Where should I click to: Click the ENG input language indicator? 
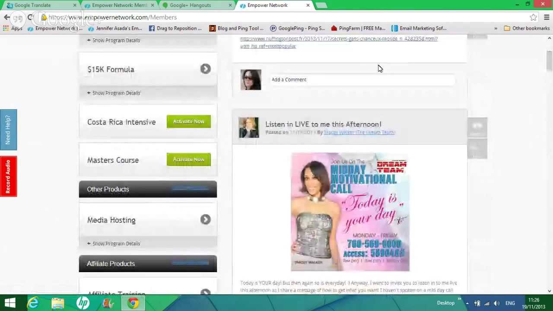pyautogui.click(x=510, y=303)
